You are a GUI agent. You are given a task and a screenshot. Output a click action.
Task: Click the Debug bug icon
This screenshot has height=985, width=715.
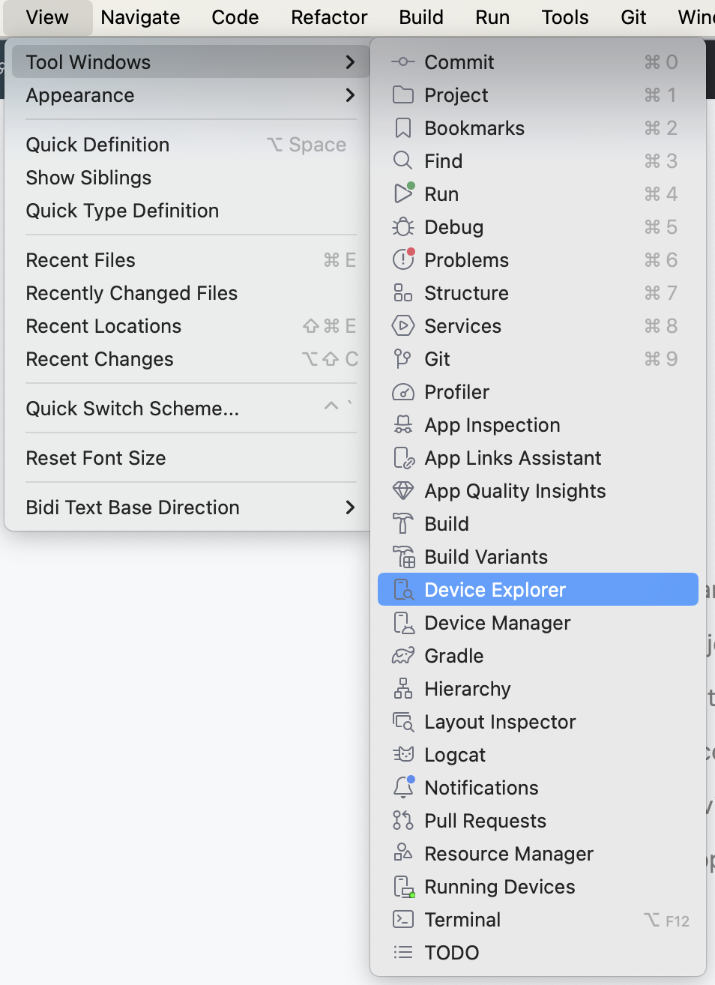coord(403,227)
